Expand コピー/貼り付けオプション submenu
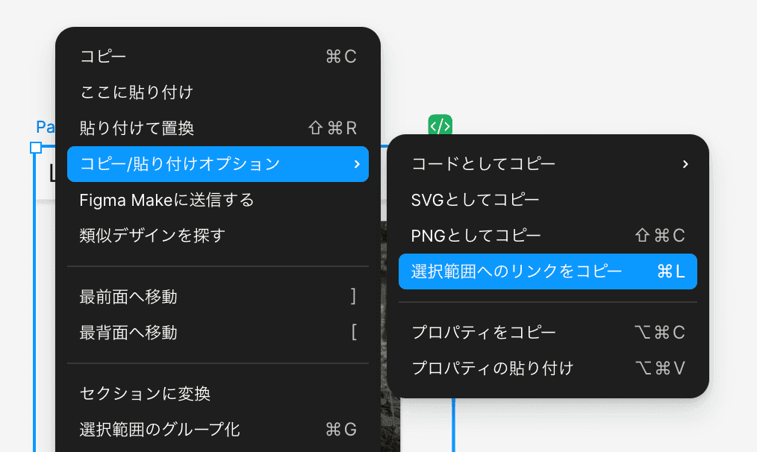757x452 pixels. [x=217, y=164]
